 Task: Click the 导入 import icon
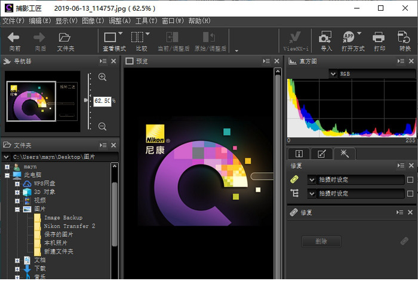pos(326,38)
